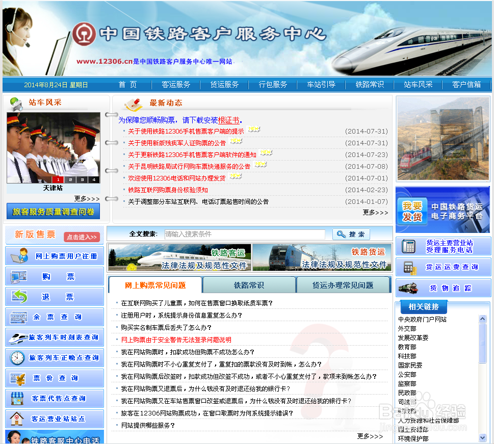Screen dimensions: 494x444
Task: Click the 搜索 button
Action: pyautogui.click(x=351, y=234)
